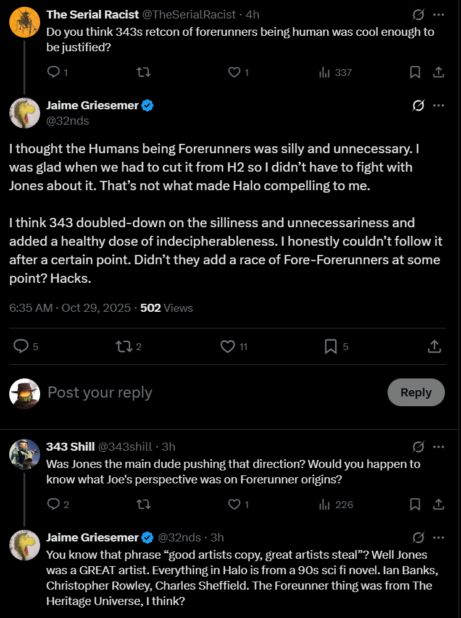Viewport: 461px width, 618px height.
Task: Open more options on 343 Shill's reply
Action: [x=438, y=446]
